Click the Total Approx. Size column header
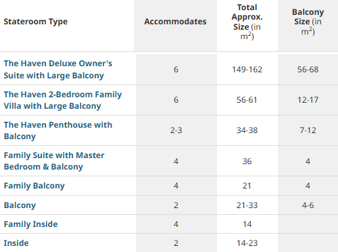Screen dimensions: 338x252 pos(247,22)
